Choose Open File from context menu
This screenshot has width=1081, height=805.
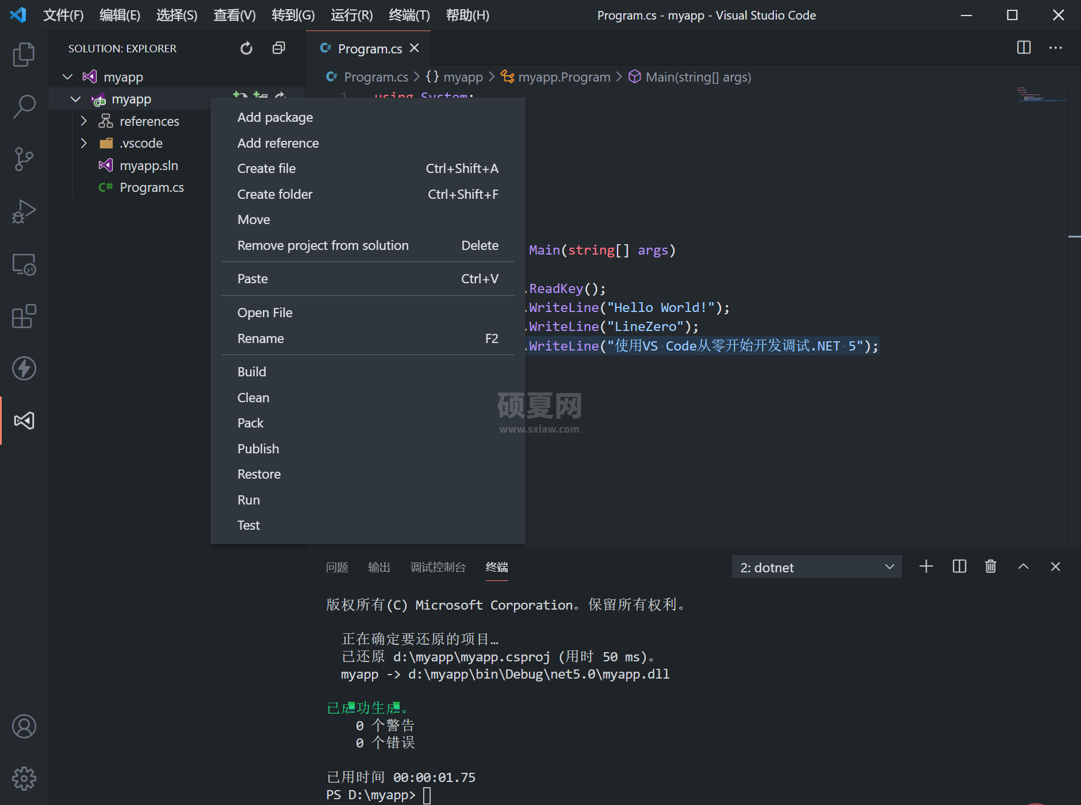[x=368, y=313]
